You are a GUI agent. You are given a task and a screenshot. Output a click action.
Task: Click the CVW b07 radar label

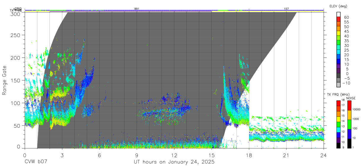36,162
